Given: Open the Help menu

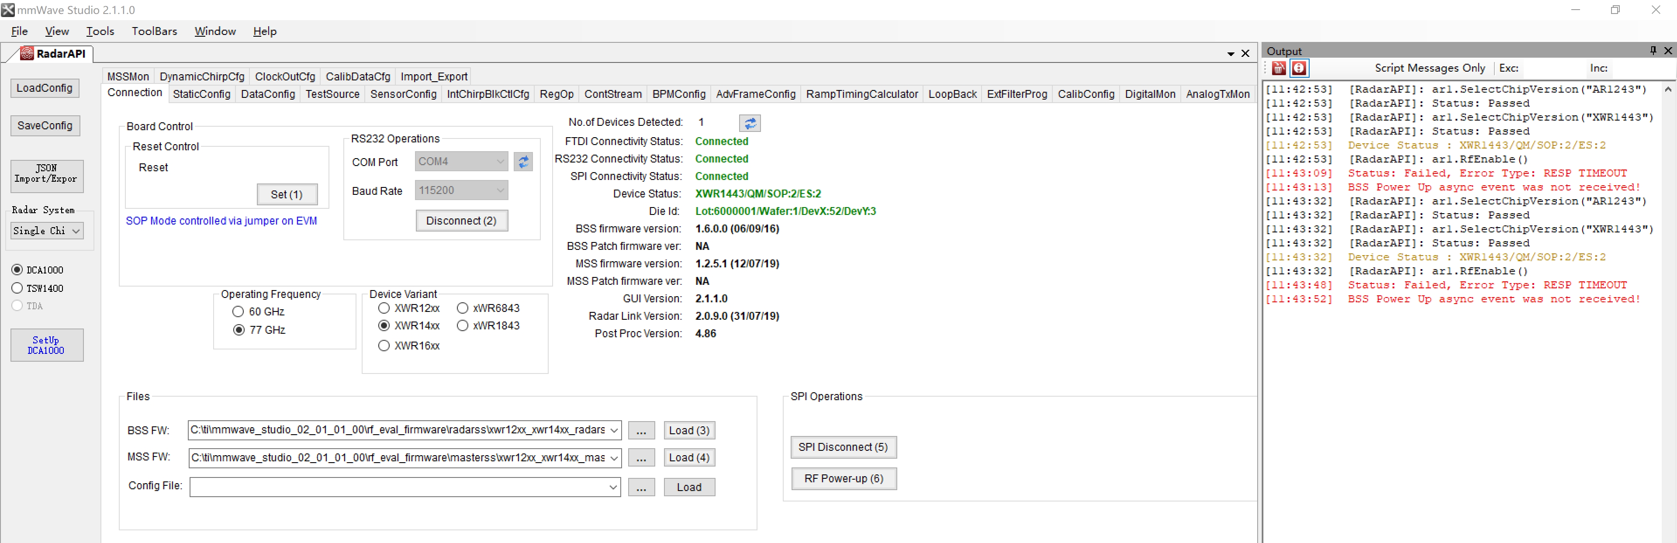Looking at the screenshot, I should pos(265,31).
